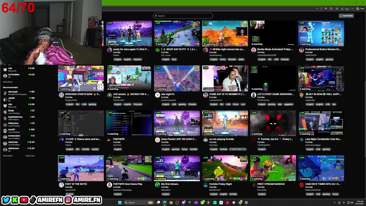366x206 pixels.
Task: Open kayladelancey's ARC Raiders channel
Action: (x=19, y=118)
